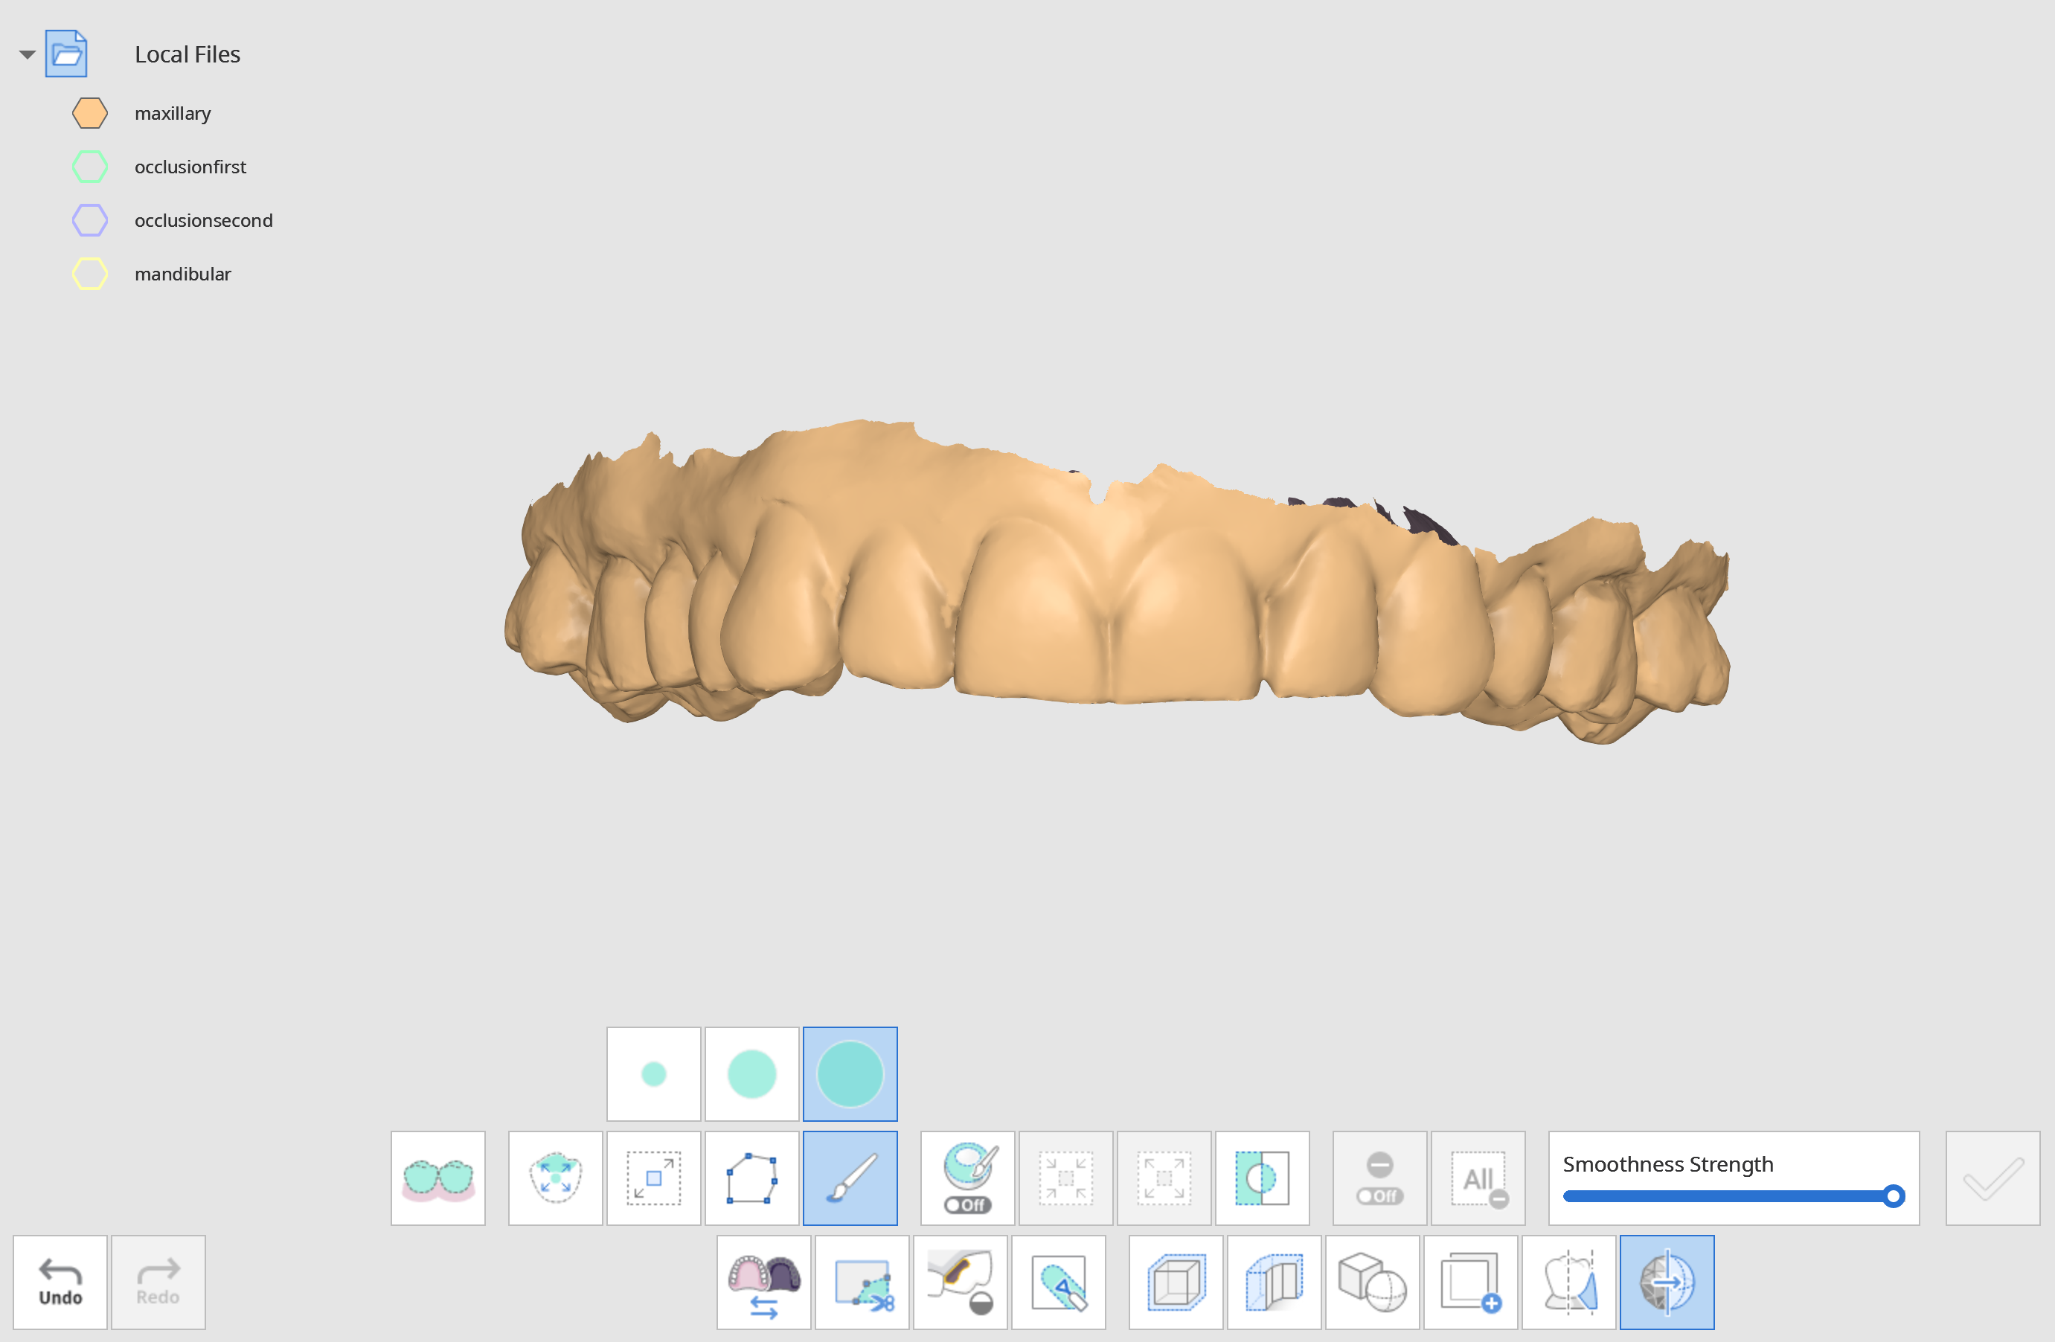The height and width of the screenshot is (1342, 2055).
Task: Open the tooth sculpting tool
Action: click(1569, 1282)
